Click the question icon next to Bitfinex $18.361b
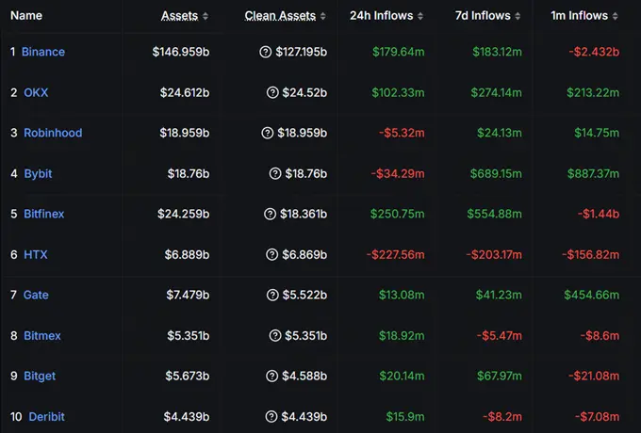The image size is (641, 433). point(271,214)
